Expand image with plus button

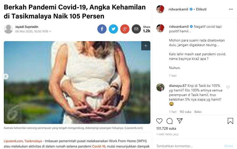tap(146, 46)
